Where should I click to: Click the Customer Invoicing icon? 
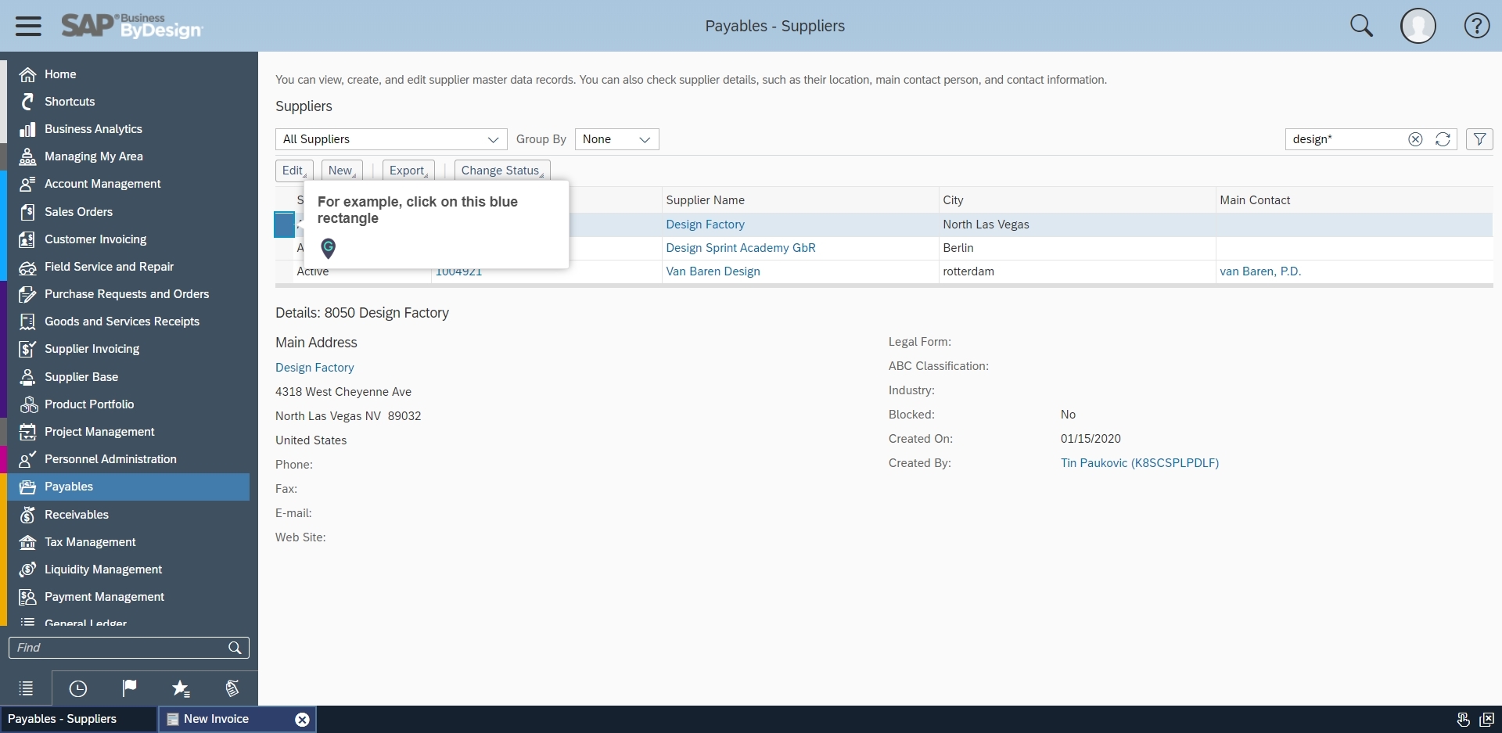coord(27,239)
